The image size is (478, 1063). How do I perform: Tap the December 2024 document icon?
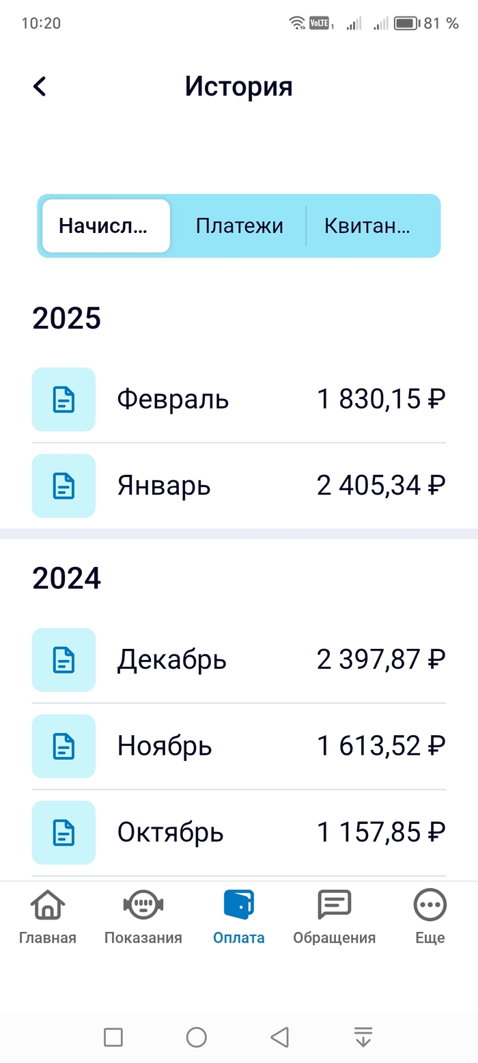[x=64, y=660]
